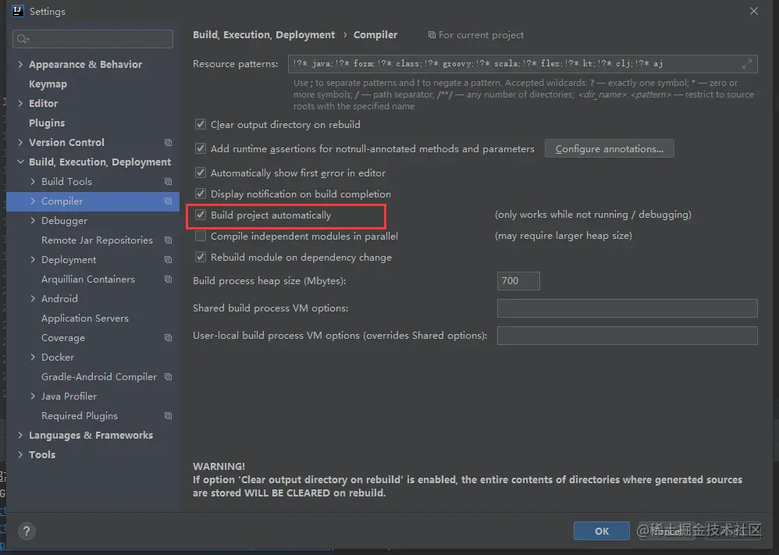Expand Languages & Frameworks section

pyautogui.click(x=20, y=436)
